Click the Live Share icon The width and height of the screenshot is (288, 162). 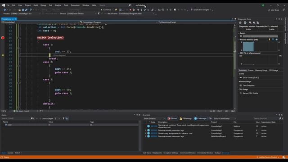coord(269,10)
